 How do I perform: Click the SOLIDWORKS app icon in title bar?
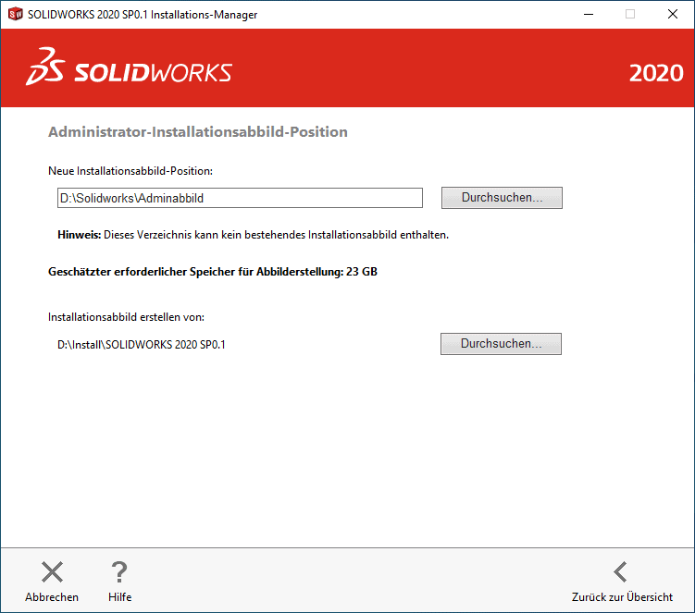click(x=16, y=14)
